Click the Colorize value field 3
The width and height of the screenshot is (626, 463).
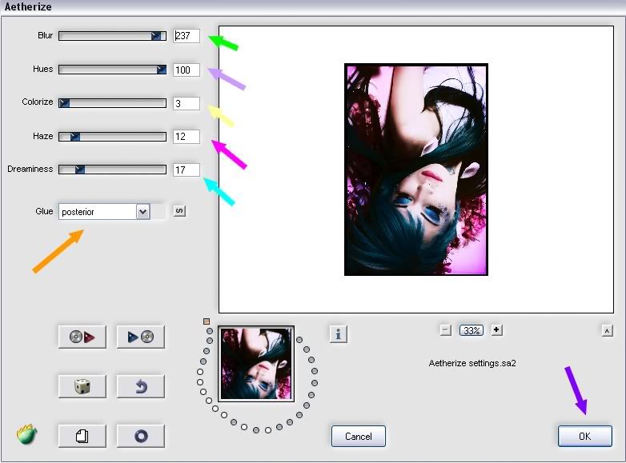[x=187, y=104]
